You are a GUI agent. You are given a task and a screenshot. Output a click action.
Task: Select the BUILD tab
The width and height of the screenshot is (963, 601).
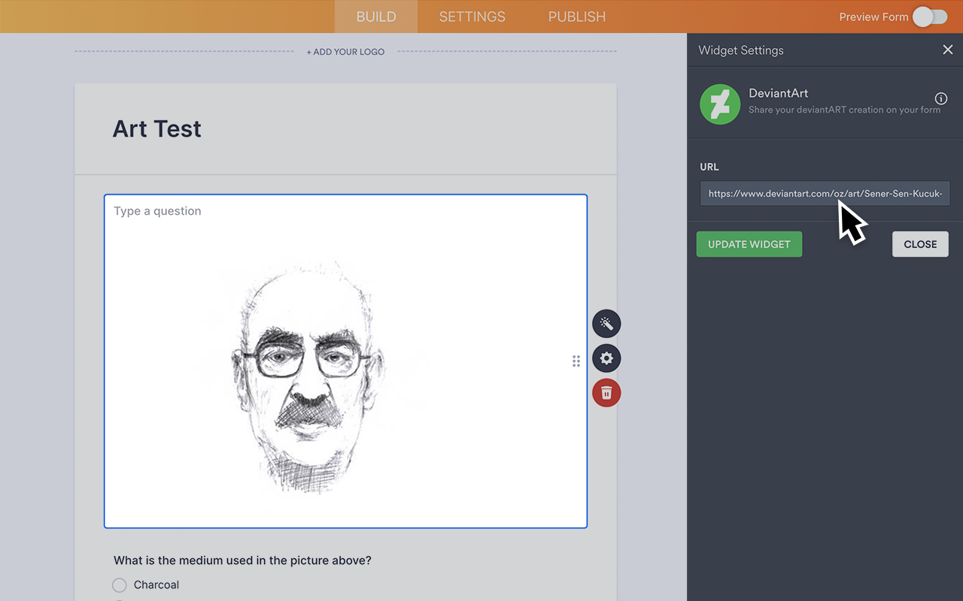[x=375, y=17]
